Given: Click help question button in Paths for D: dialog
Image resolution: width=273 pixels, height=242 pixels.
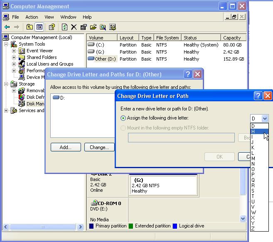Looking at the screenshot, I should click(x=188, y=74).
